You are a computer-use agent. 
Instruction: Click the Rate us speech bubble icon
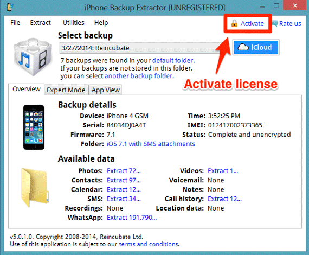tap(275, 24)
